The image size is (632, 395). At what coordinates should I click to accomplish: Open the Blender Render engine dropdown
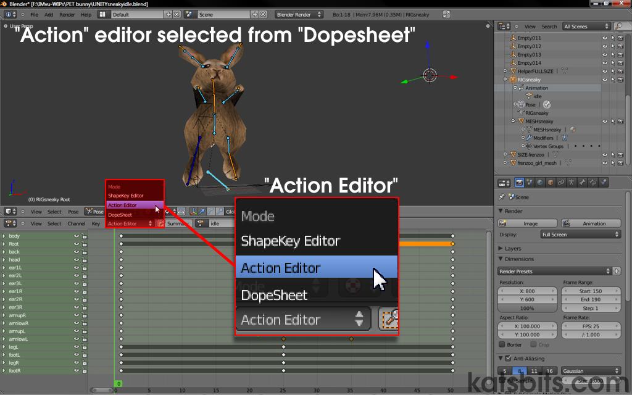click(x=299, y=15)
